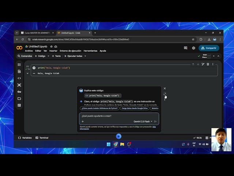This screenshot has width=234, height=176.
Task: Collapse the cell output chevron
Action: pos(27,73)
